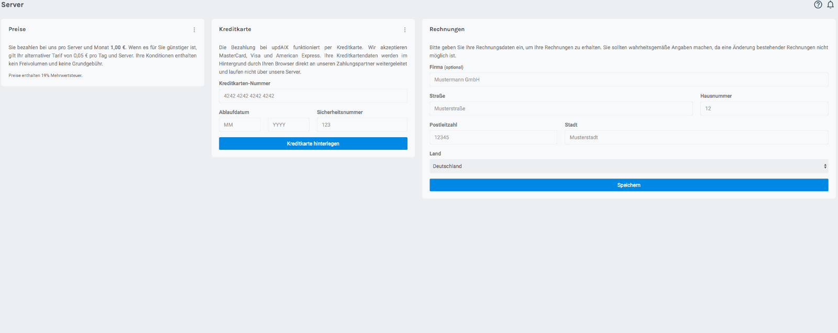Select the Sicherheitsnummer input field
The width and height of the screenshot is (838, 333).
pyautogui.click(x=362, y=125)
